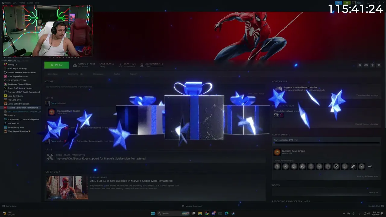
Task: Open the Guides link
Action: pyautogui.click(x=117, y=74)
